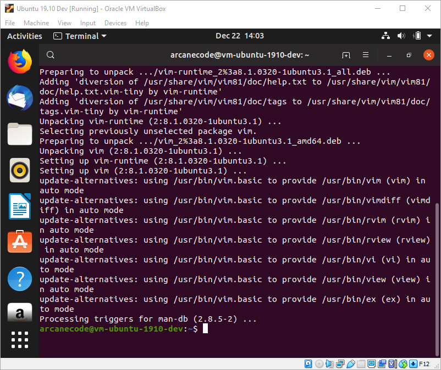Click the terminal search icon
This screenshot has height=370, width=441.
pos(51,55)
